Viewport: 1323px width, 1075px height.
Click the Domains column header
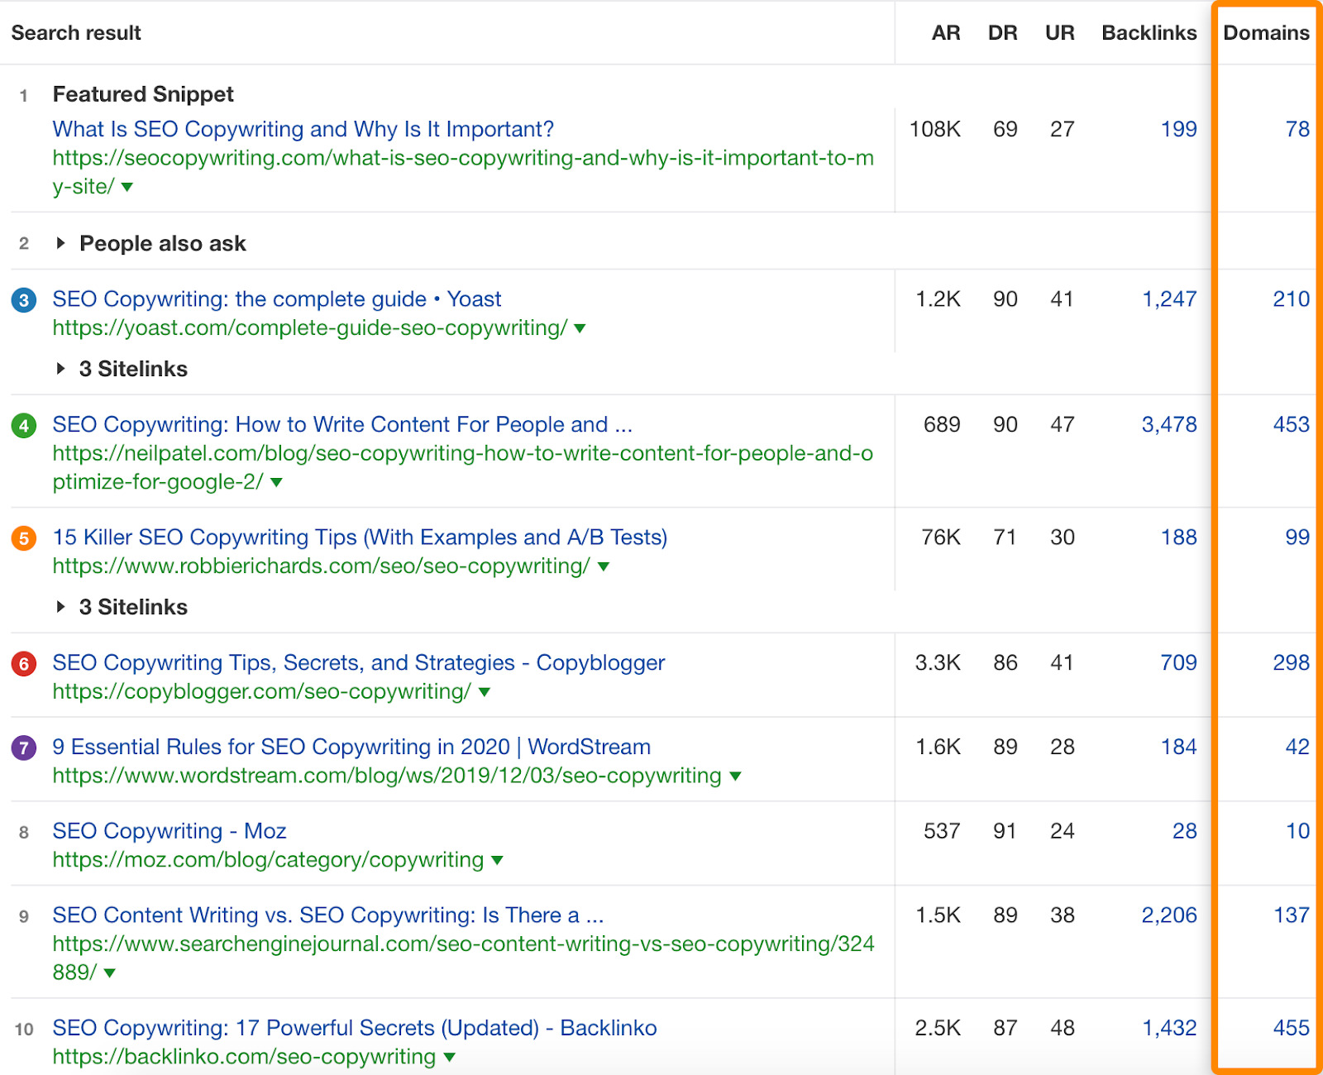tap(1266, 33)
